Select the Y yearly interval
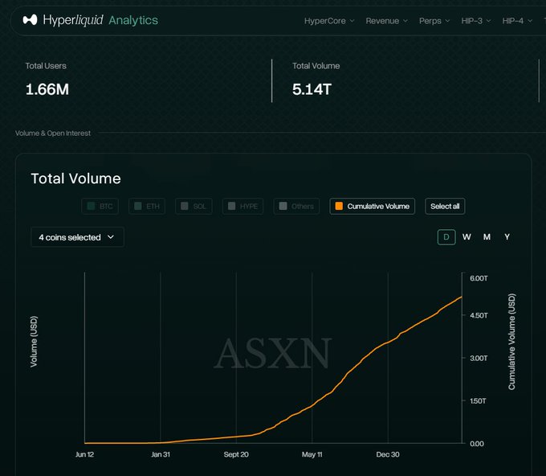Viewport: 546px width, 476px height. click(507, 237)
